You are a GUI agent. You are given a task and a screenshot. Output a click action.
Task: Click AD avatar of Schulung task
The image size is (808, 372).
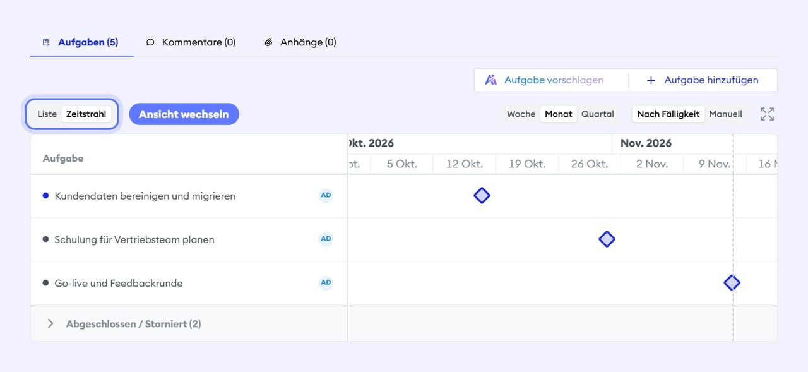pos(326,239)
